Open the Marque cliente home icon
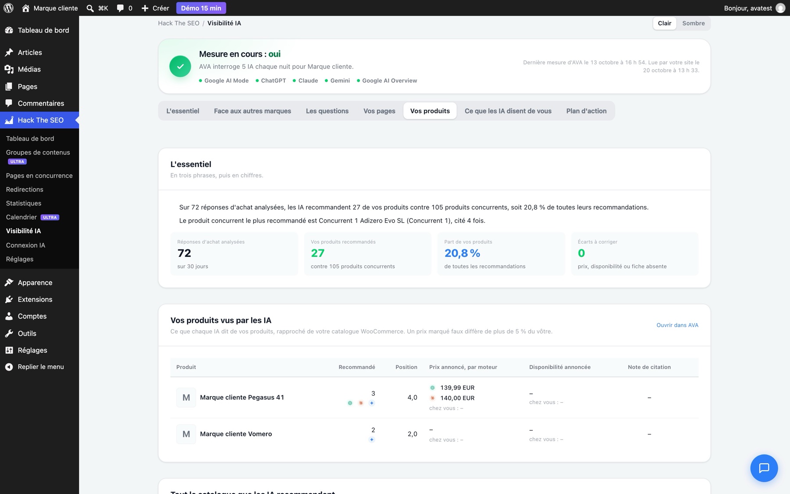 point(25,8)
